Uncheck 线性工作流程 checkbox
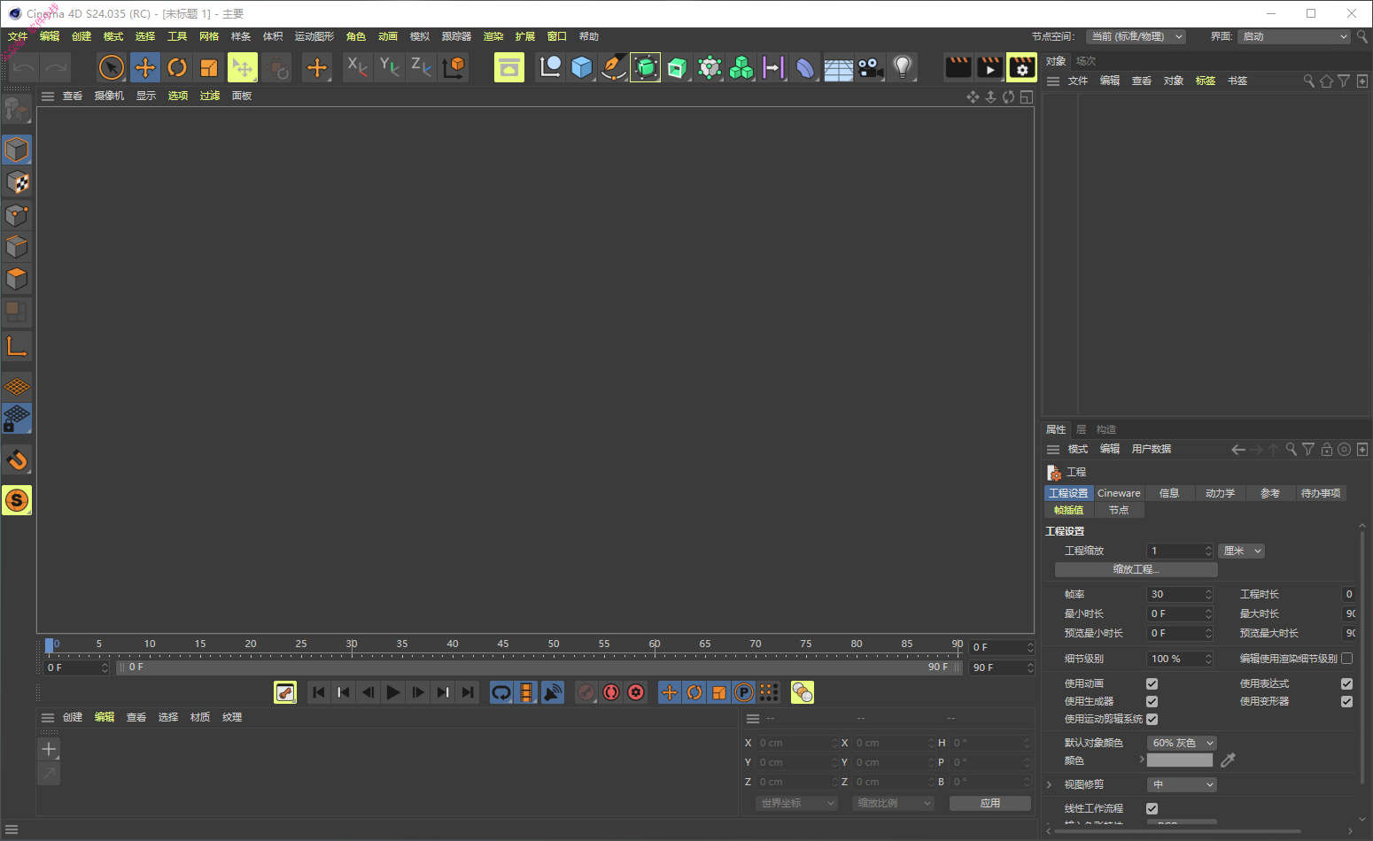The width and height of the screenshot is (1373, 841). 1152,808
